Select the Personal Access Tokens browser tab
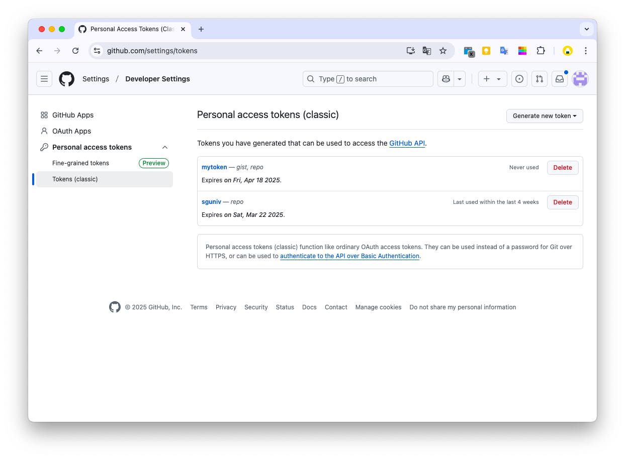625x459 pixels. [132, 29]
